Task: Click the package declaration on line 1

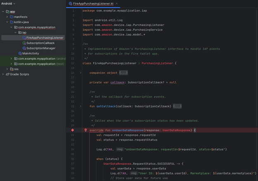Action: point(115,10)
